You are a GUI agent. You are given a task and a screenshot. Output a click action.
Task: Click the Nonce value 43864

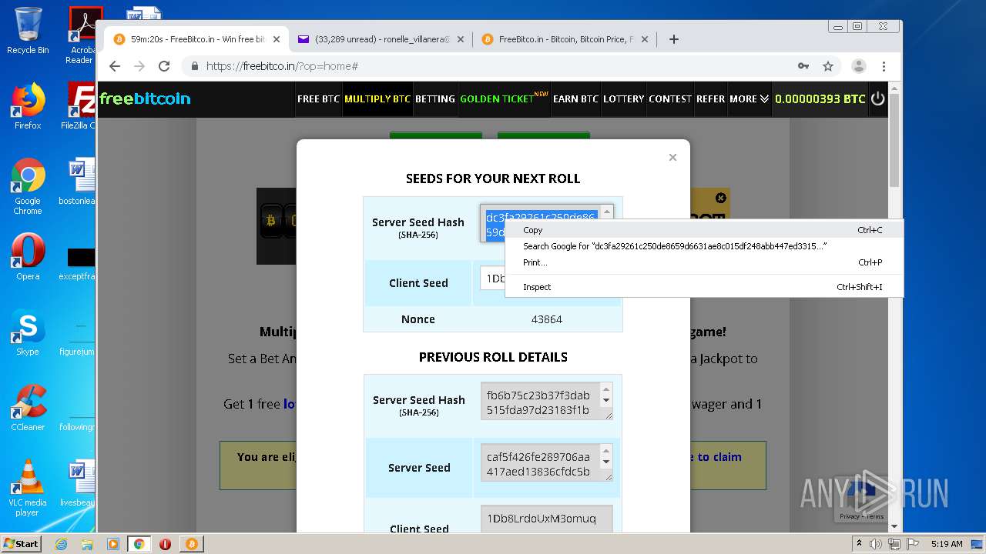pyautogui.click(x=547, y=319)
